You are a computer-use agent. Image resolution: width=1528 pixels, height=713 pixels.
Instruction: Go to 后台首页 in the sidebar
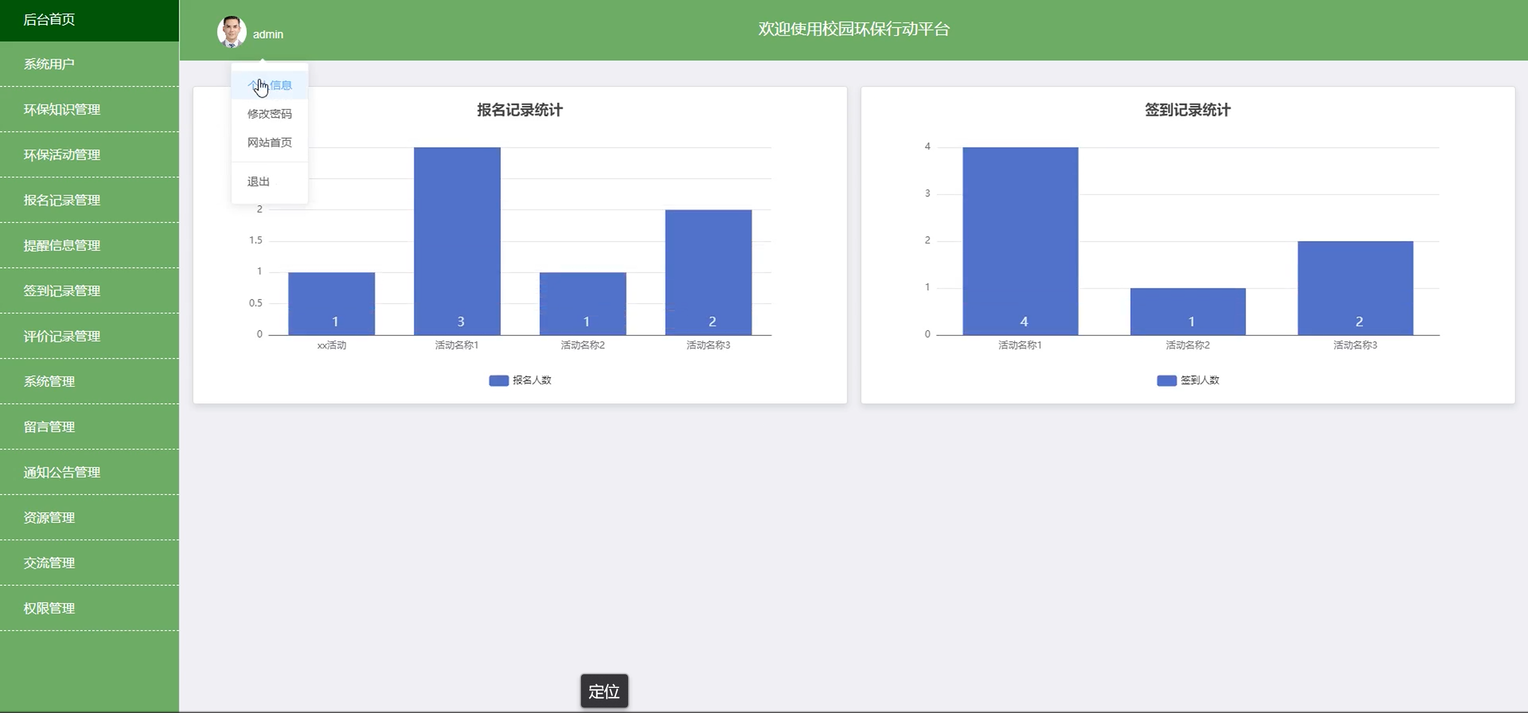pyautogui.click(x=49, y=20)
